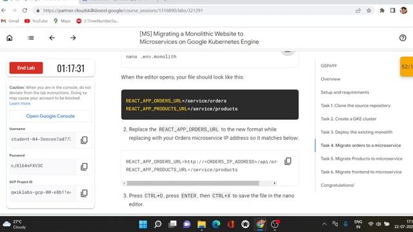Screen dimensions: 413x232
Task: Select the address bar URL
Action: 123,10
